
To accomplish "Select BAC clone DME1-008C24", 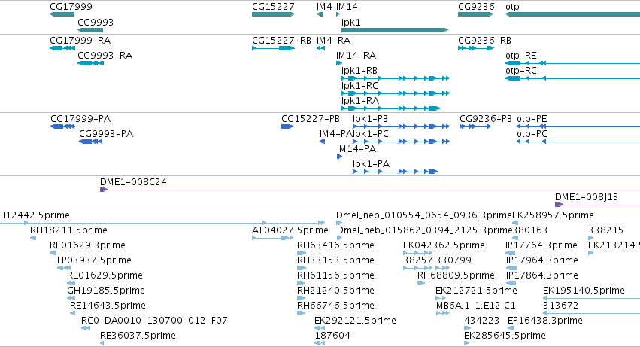I will coord(370,190).
